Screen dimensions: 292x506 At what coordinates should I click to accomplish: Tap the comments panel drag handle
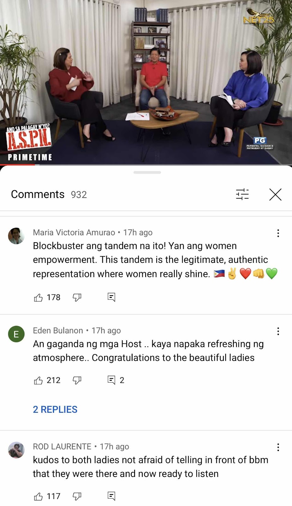(x=147, y=172)
